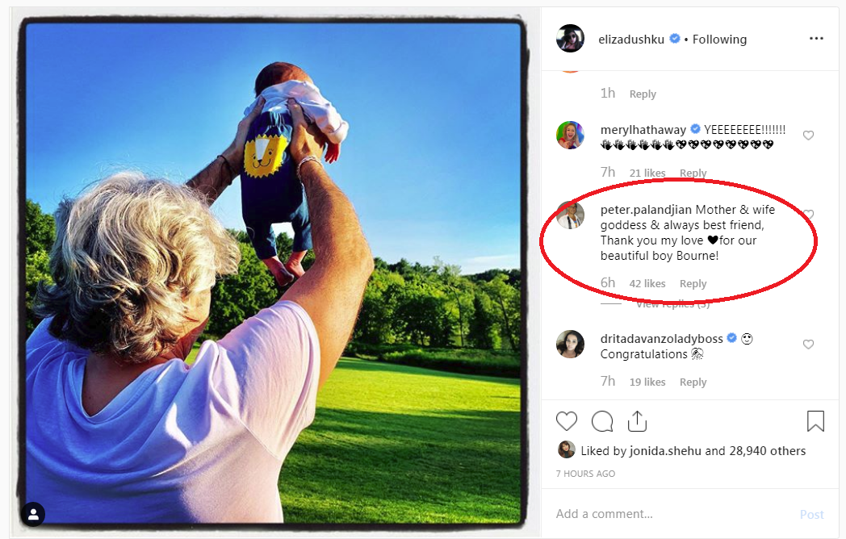Open dritadavanzoladyboss's avatar
The height and width of the screenshot is (539, 846).
[x=571, y=344]
